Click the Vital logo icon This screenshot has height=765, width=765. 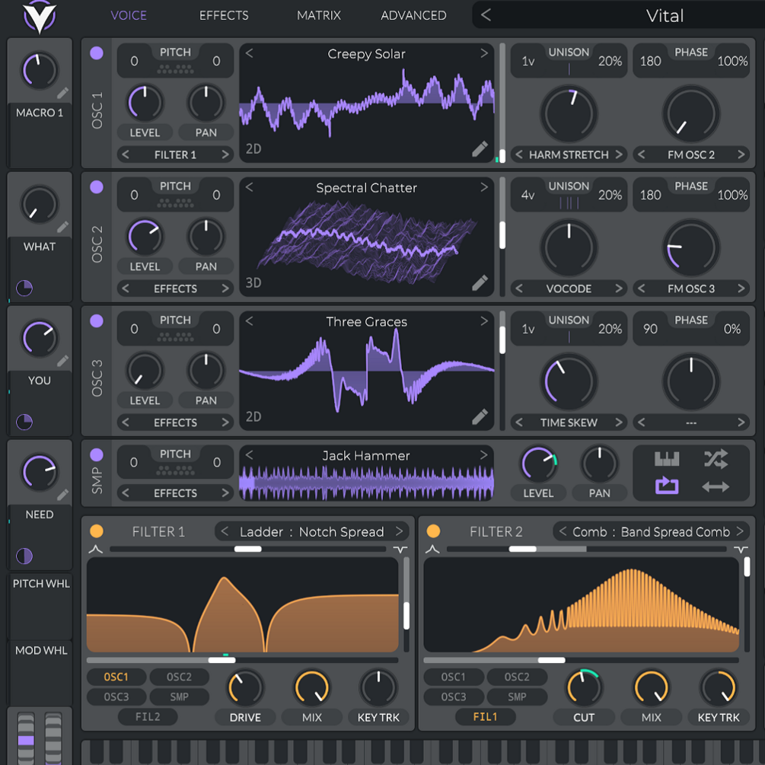[x=40, y=17]
